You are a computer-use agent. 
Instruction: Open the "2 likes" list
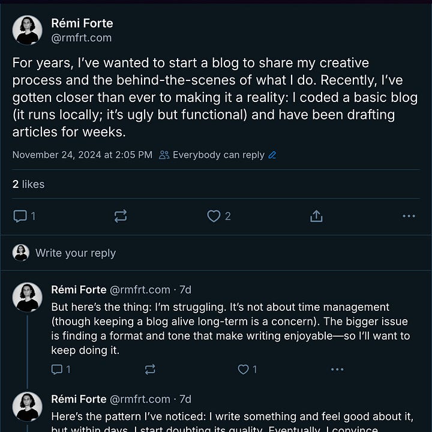[28, 184]
